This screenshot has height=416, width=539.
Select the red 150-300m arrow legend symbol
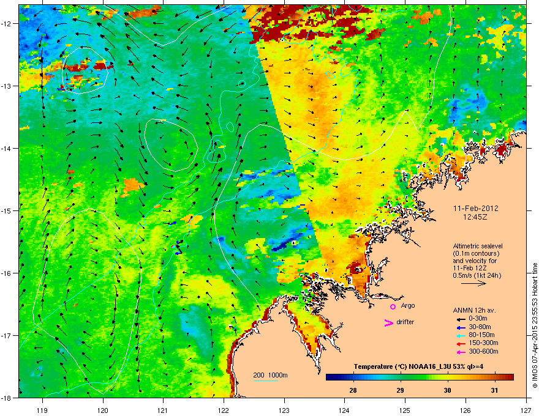click(461, 343)
